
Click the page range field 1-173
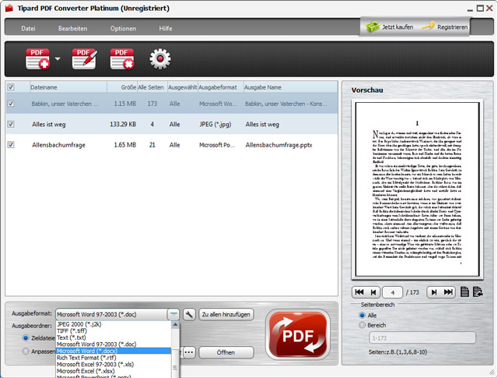(x=422, y=338)
